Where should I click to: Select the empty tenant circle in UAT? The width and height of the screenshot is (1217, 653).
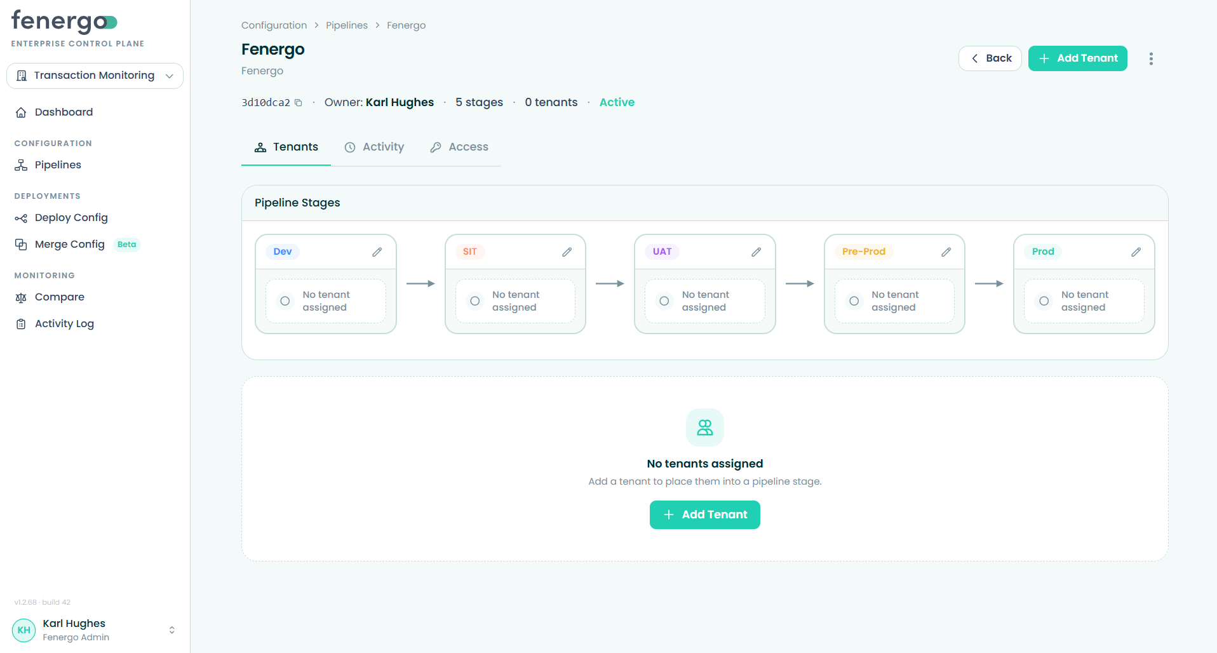pyautogui.click(x=664, y=301)
